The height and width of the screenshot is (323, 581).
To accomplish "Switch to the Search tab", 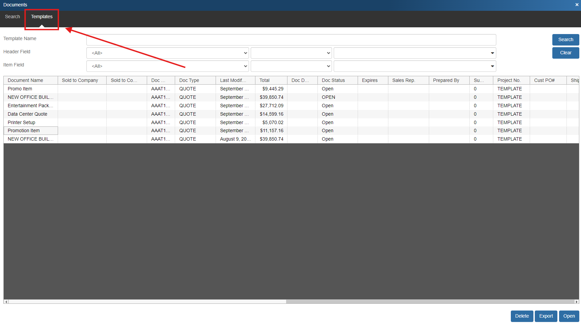I will 12,17.
